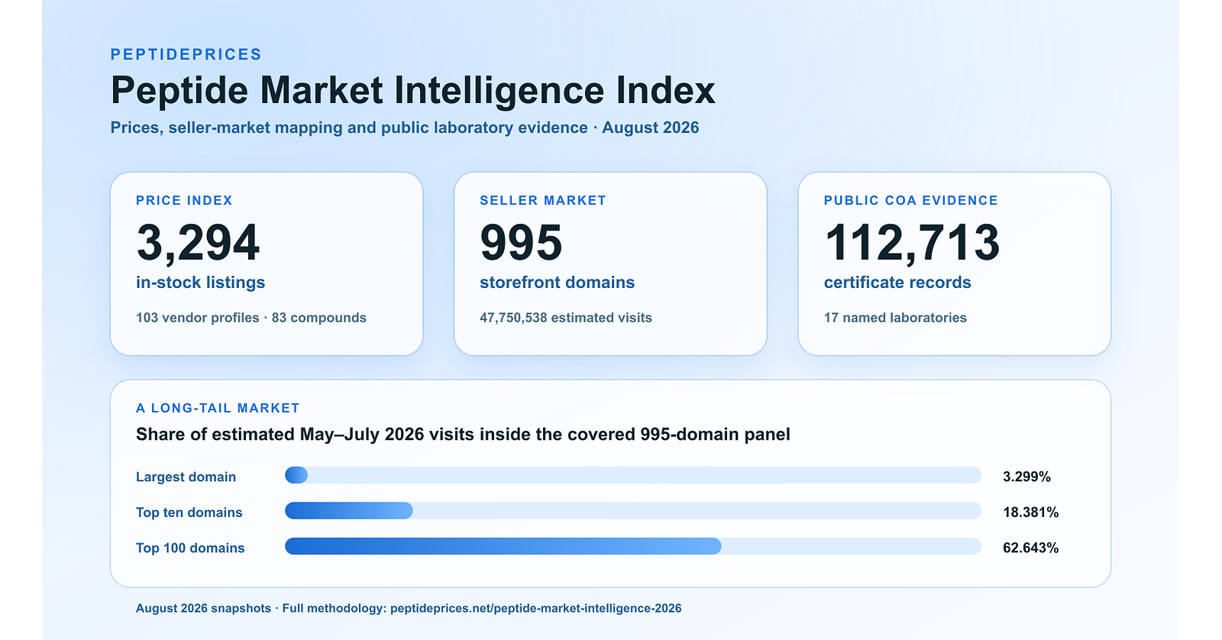Click the 112,713 certificate records number

click(x=912, y=243)
